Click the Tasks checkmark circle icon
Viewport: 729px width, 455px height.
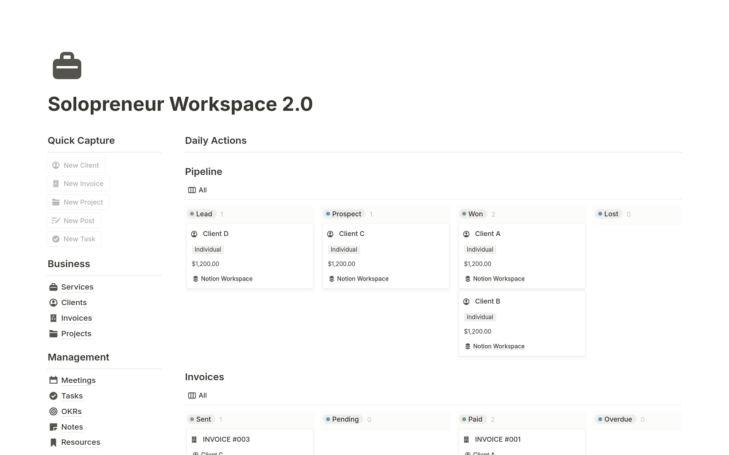[x=54, y=396]
